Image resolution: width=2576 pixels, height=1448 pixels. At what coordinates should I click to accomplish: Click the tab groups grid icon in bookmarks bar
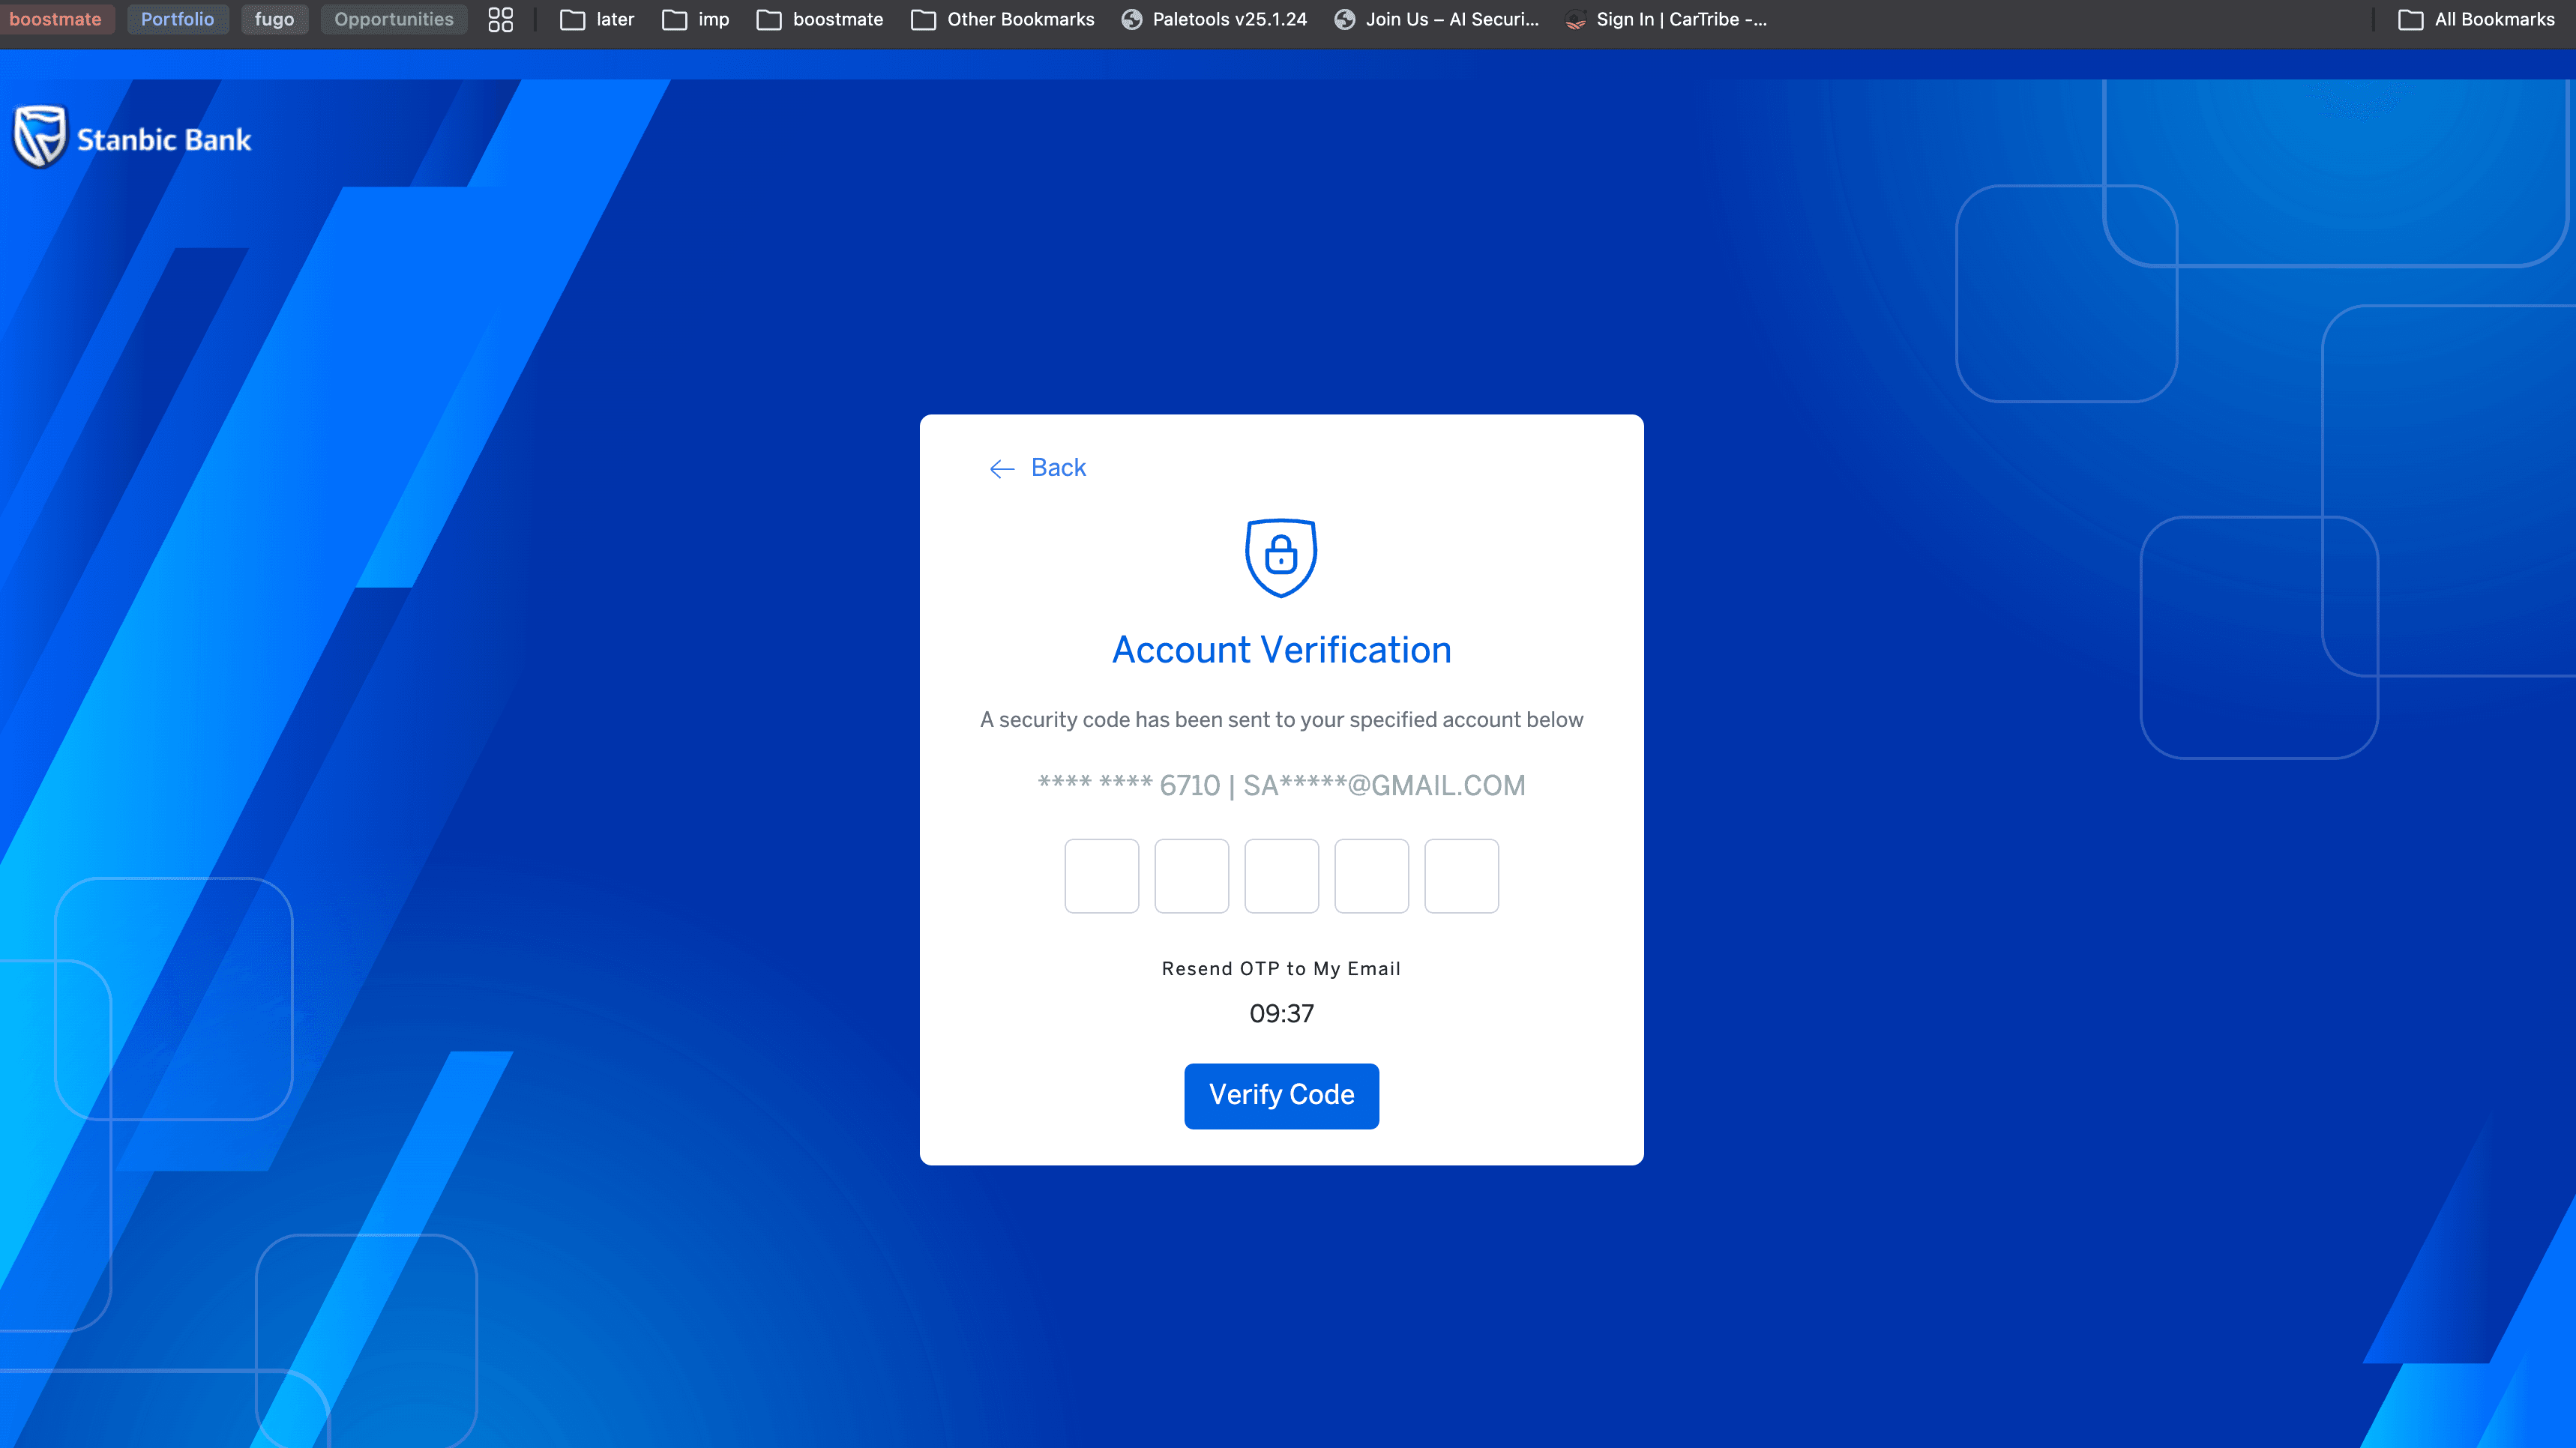[x=500, y=19]
